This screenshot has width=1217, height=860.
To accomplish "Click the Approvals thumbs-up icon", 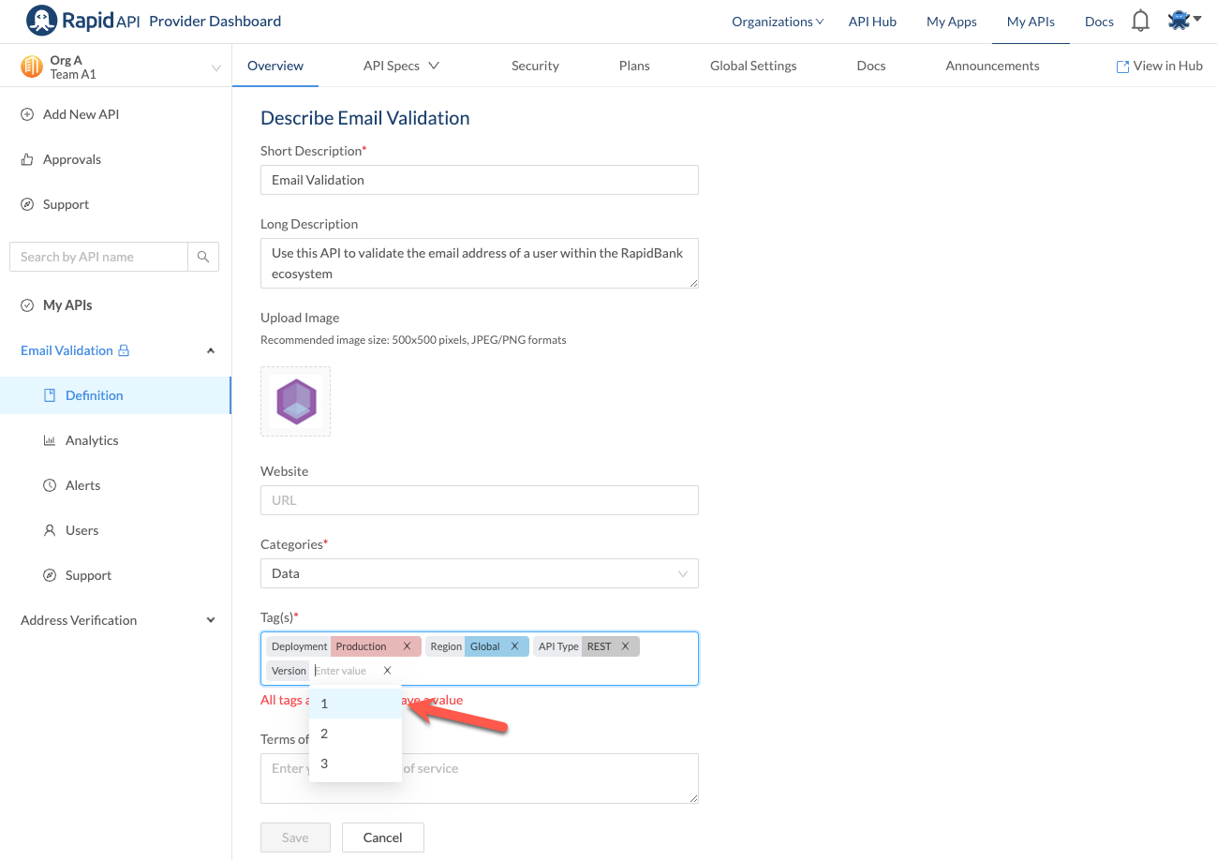I will point(27,159).
